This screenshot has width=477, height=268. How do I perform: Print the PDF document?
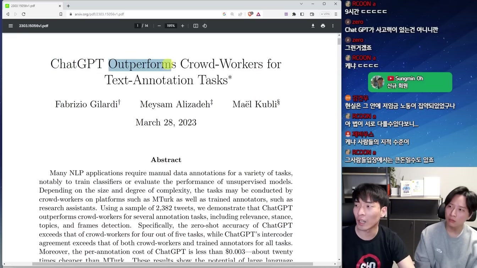coord(323,26)
